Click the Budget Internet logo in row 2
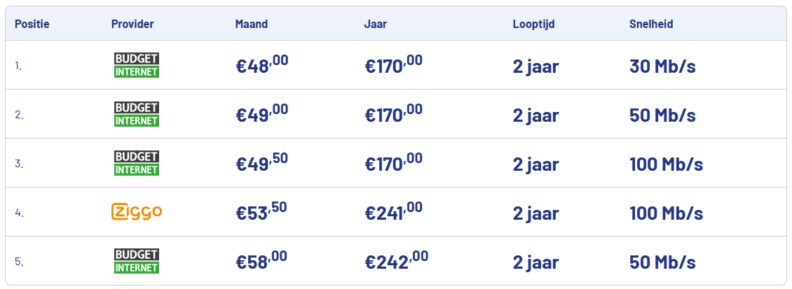792x289 pixels. click(x=137, y=114)
